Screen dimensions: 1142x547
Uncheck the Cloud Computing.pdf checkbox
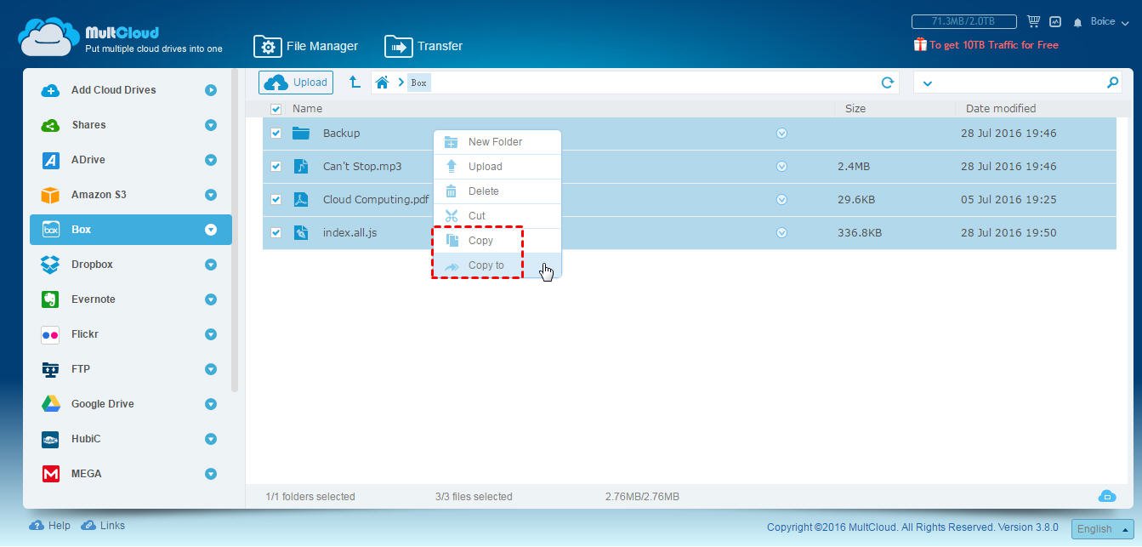point(276,199)
